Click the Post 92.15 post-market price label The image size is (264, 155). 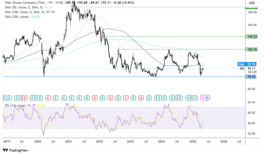point(247,64)
